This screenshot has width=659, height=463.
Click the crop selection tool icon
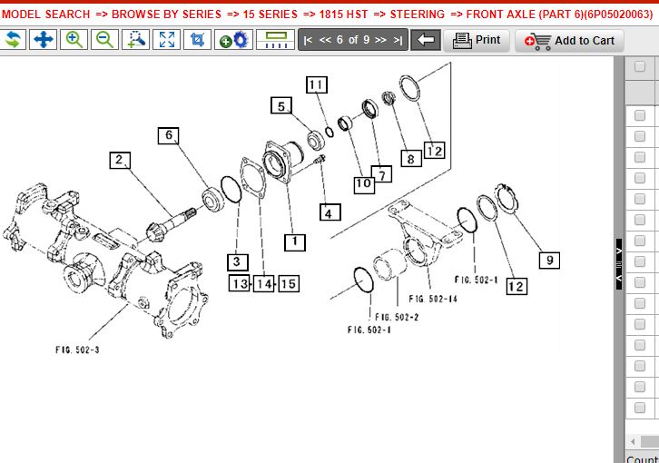tap(197, 40)
